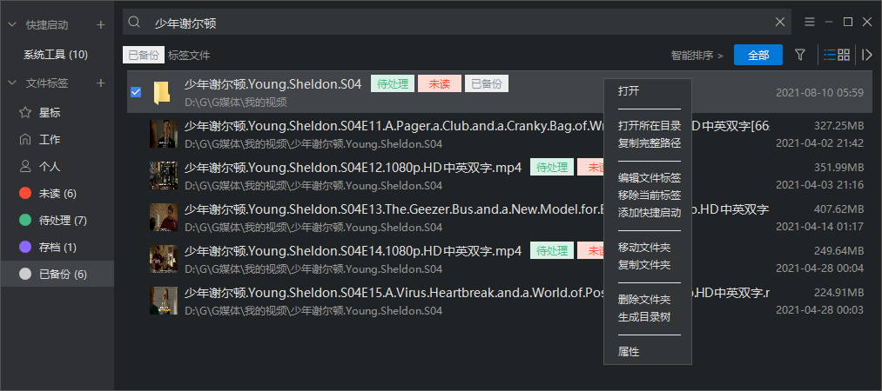The image size is (882, 391).
Task: Click the blue 全部 button
Action: [x=757, y=55]
